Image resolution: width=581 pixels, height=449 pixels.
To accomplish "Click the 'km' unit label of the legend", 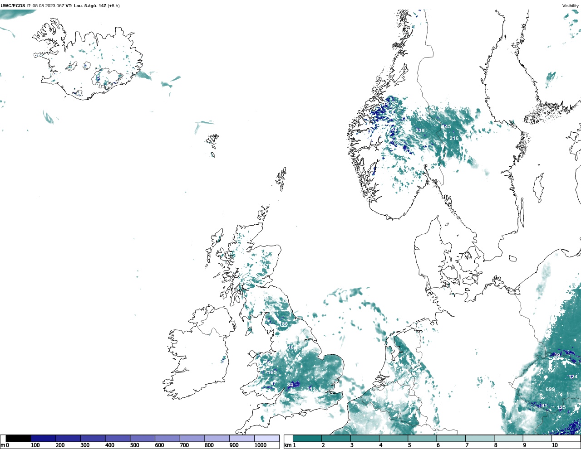I will click(288, 445).
